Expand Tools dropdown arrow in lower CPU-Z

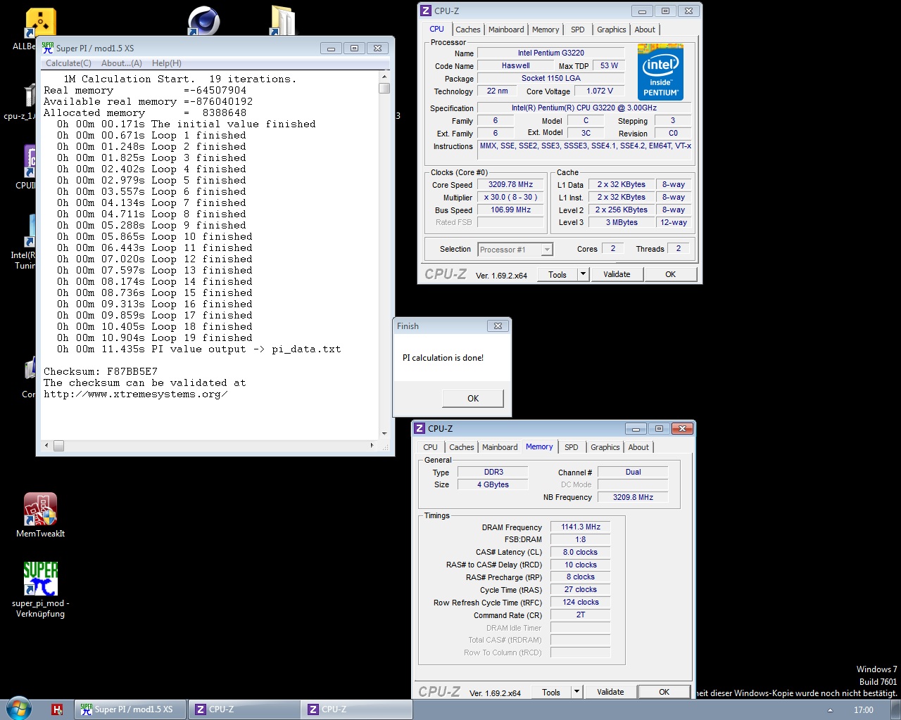[576, 692]
